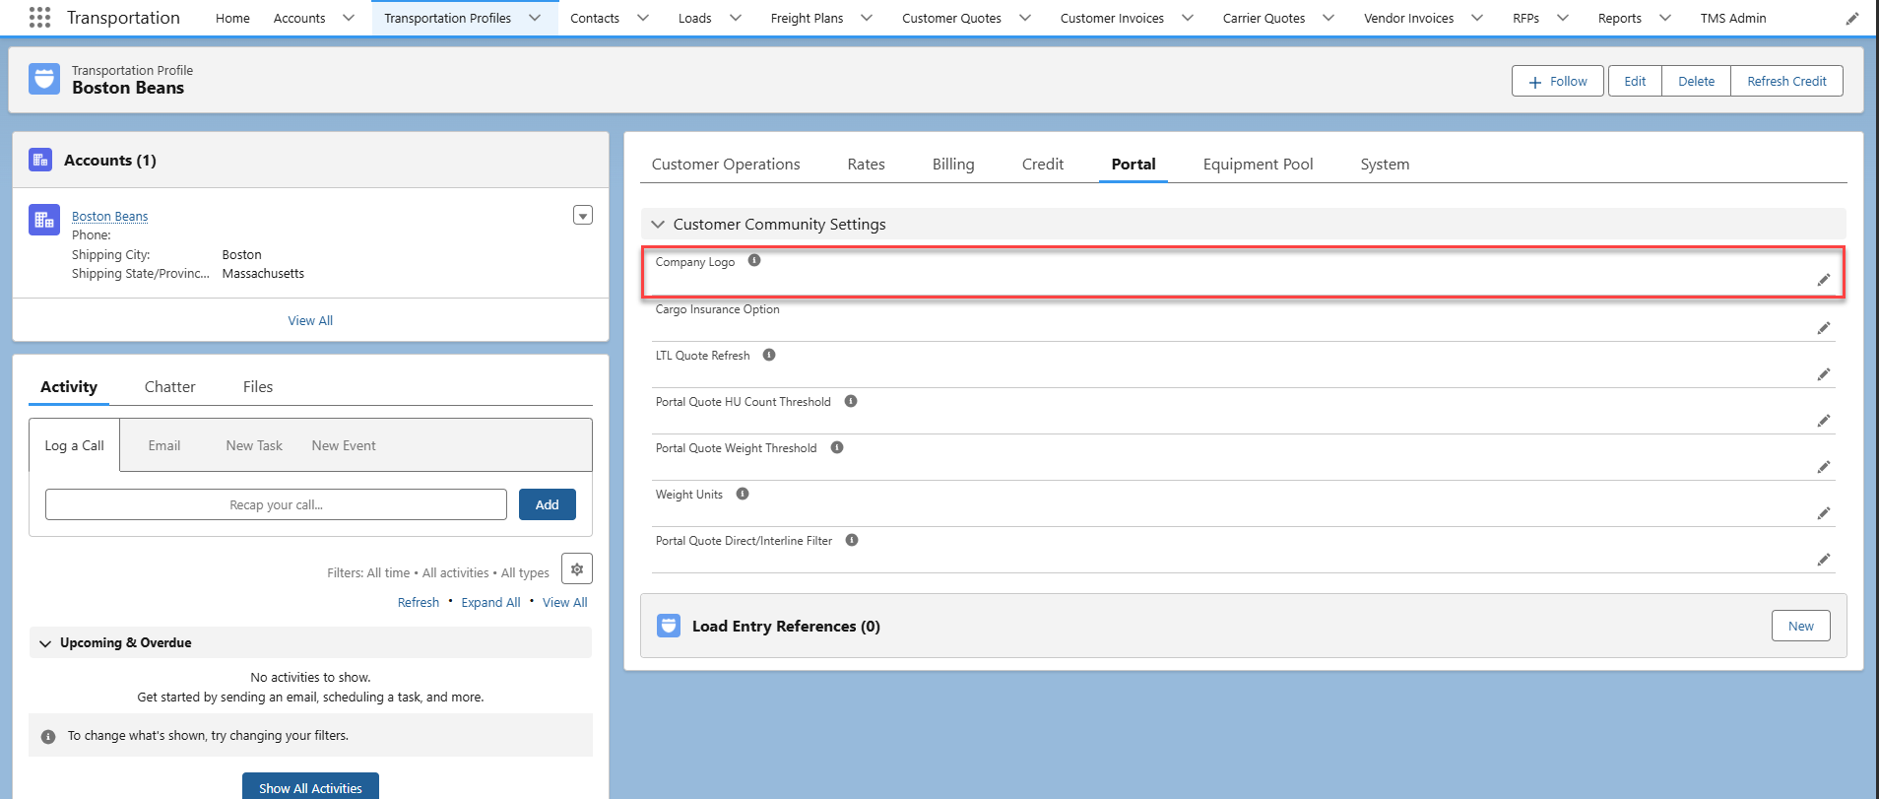Show info for Portal Quote Direct/Interline Filter
Viewport: 1879px width, 799px height.
tap(852, 540)
